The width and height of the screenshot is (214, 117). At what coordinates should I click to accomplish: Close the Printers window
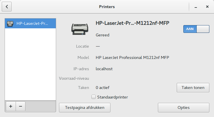coord(207,6)
